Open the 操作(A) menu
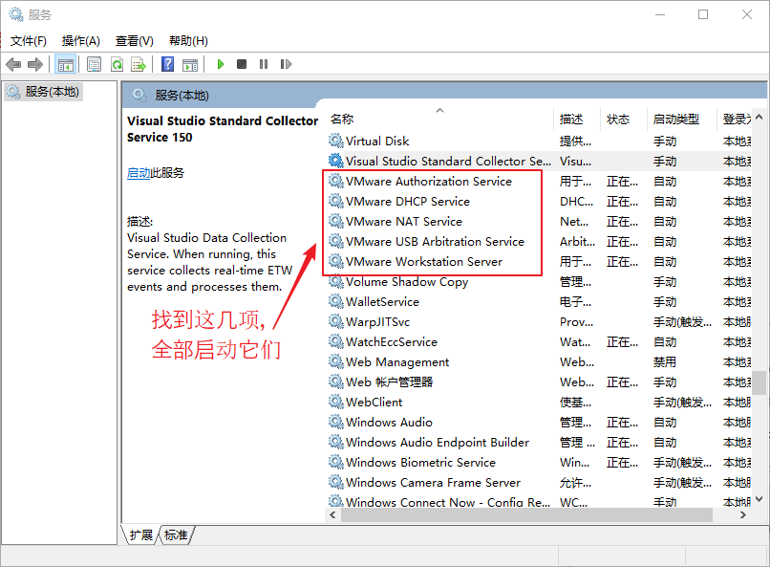Image resolution: width=770 pixels, height=567 pixels. tap(81, 41)
